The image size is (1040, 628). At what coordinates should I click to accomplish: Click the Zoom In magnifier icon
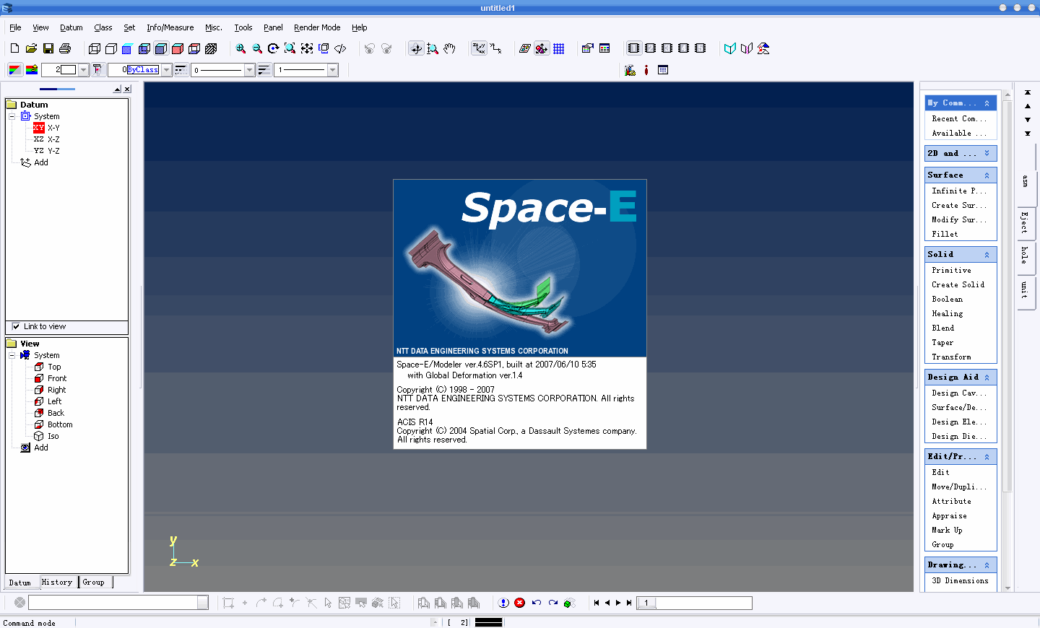[240, 48]
